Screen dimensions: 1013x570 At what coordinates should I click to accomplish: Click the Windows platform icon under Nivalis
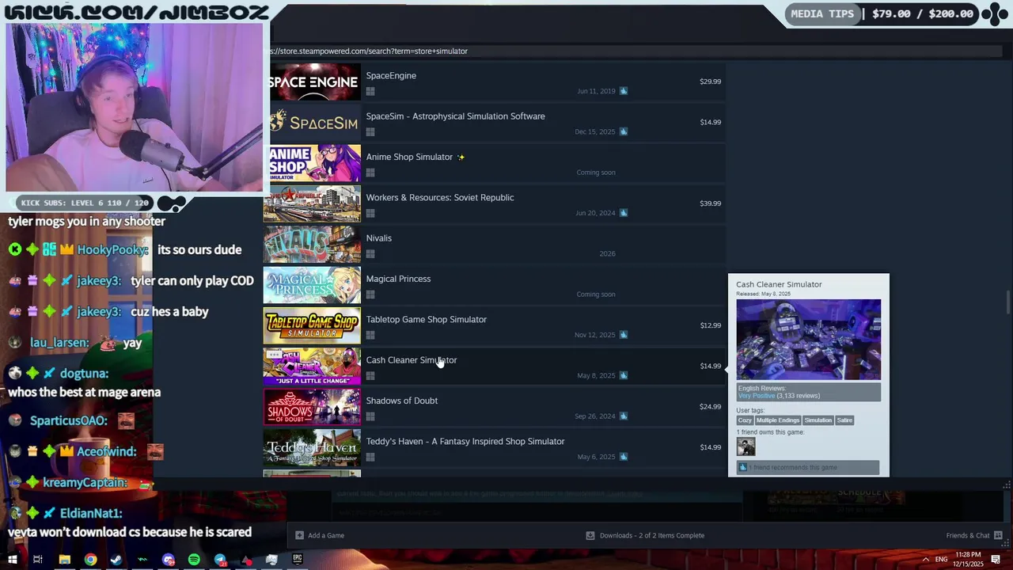point(370,254)
